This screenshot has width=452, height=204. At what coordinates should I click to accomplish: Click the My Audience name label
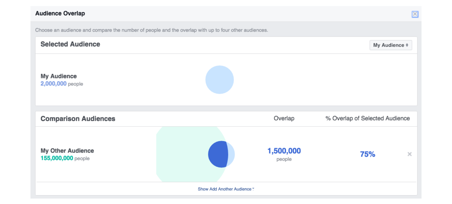point(58,76)
